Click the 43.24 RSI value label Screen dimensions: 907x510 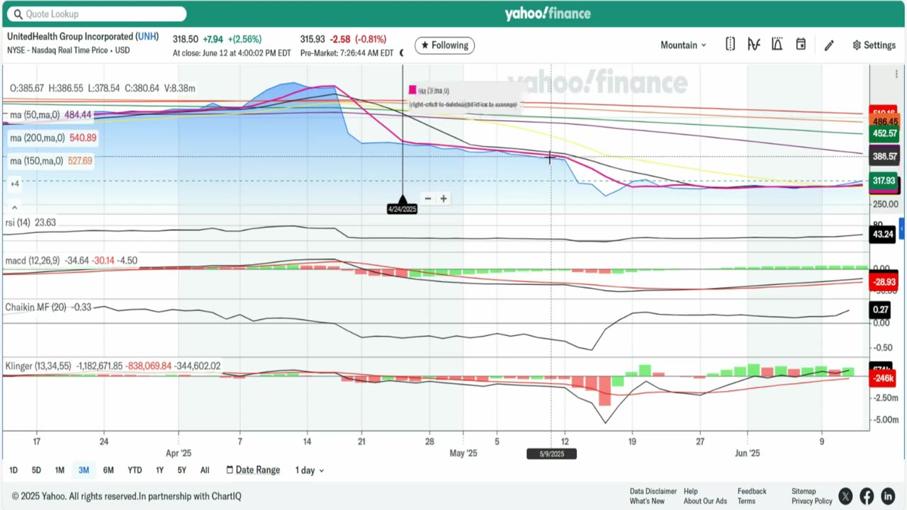pyautogui.click(x=883, y=234)
